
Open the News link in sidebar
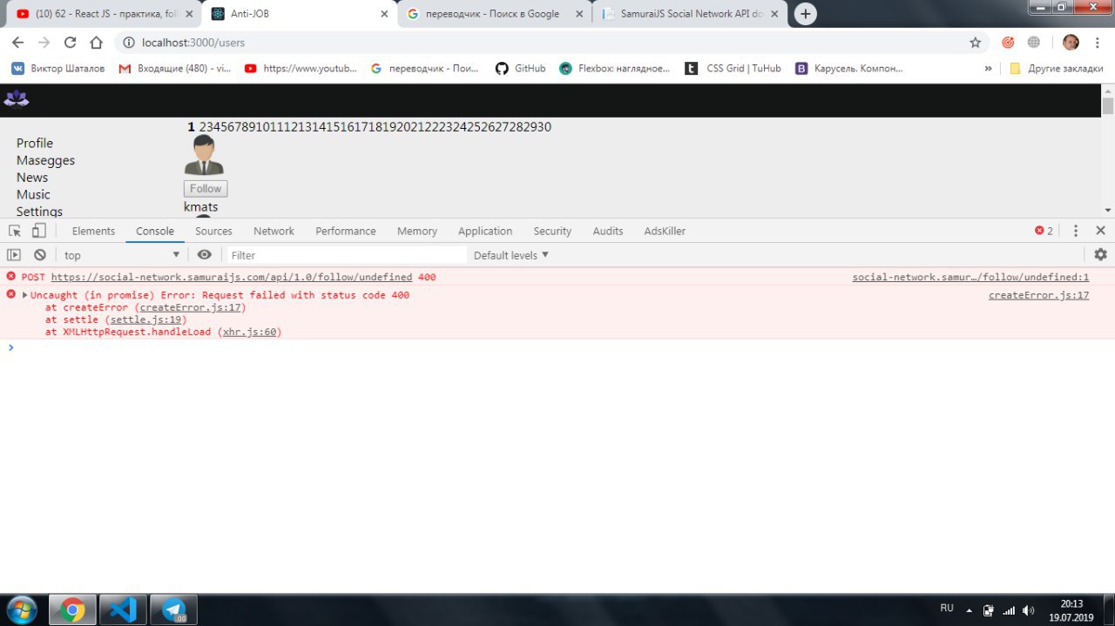[32, 177]
